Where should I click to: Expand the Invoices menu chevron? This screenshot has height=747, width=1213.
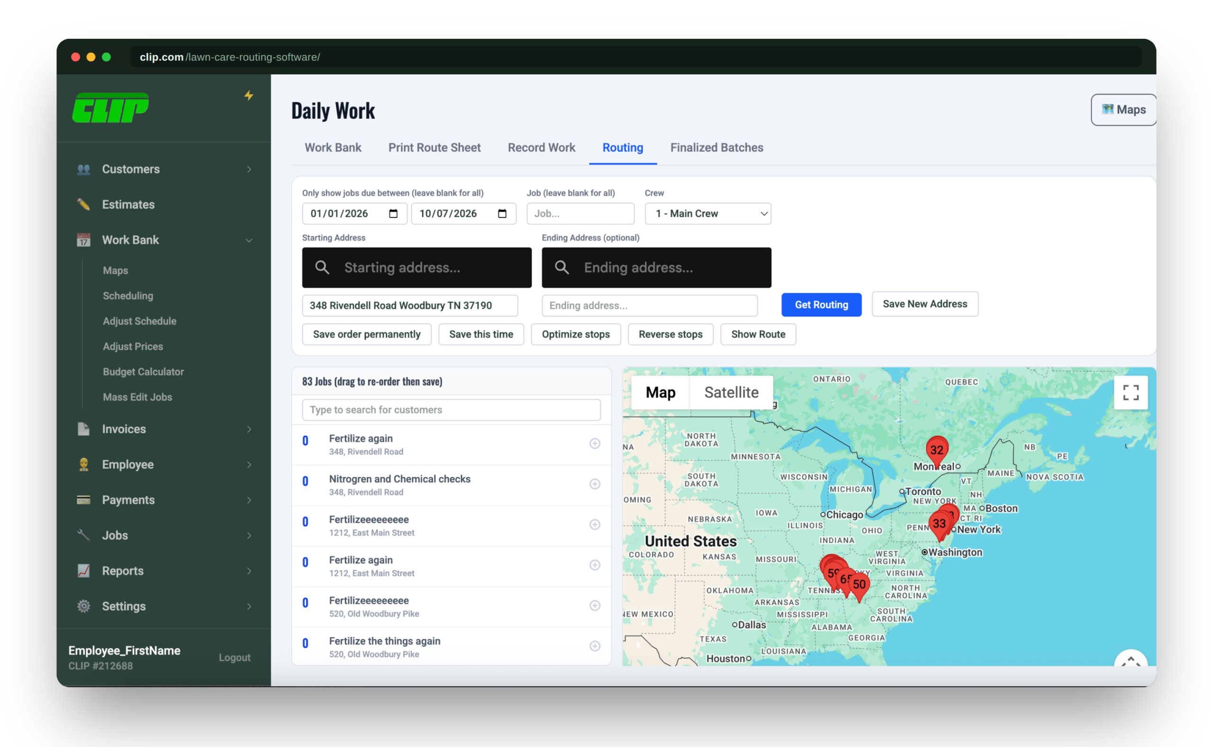pyautogui.click(x=249, y=429)
